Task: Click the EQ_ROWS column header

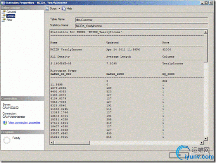Action: pyautogui.click(x=168, y=74)
